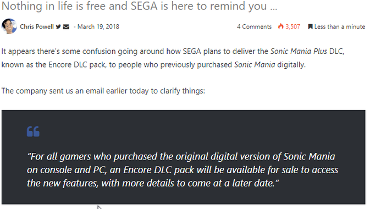Click the quoted SEGA statement text

(x=182, y=170)
